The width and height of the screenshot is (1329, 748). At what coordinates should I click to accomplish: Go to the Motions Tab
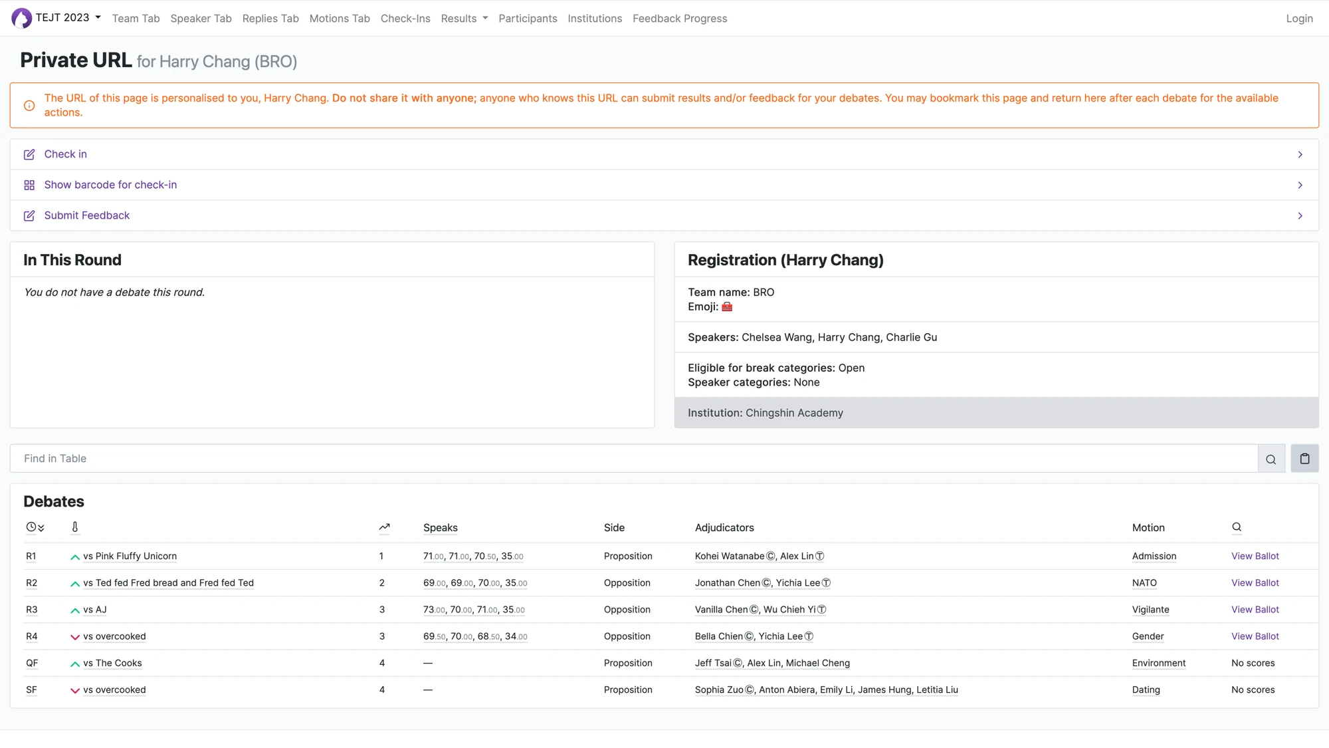tap(340, 19)
